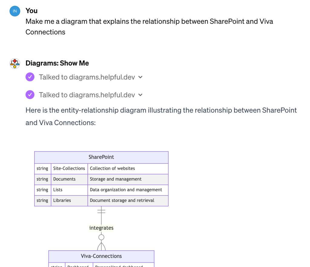Open second 'Talked to diagrams.helpful.dev' text
Viewport: 310px width, 267px height.
coord(87,95)
